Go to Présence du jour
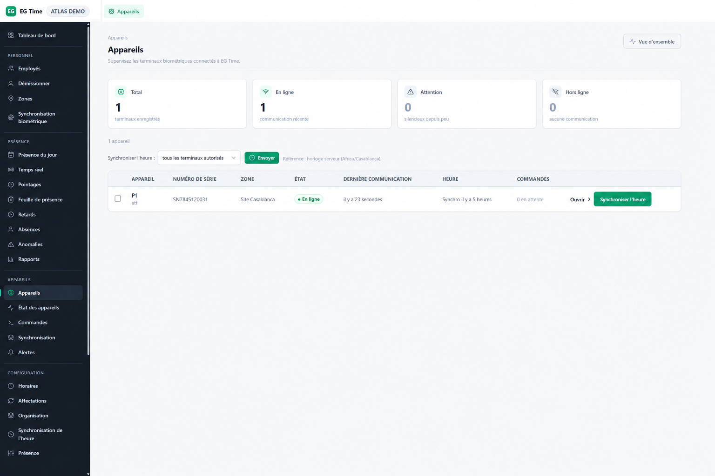Image resolution: width=715 pixels, height=476 pixels. (43, 155)
